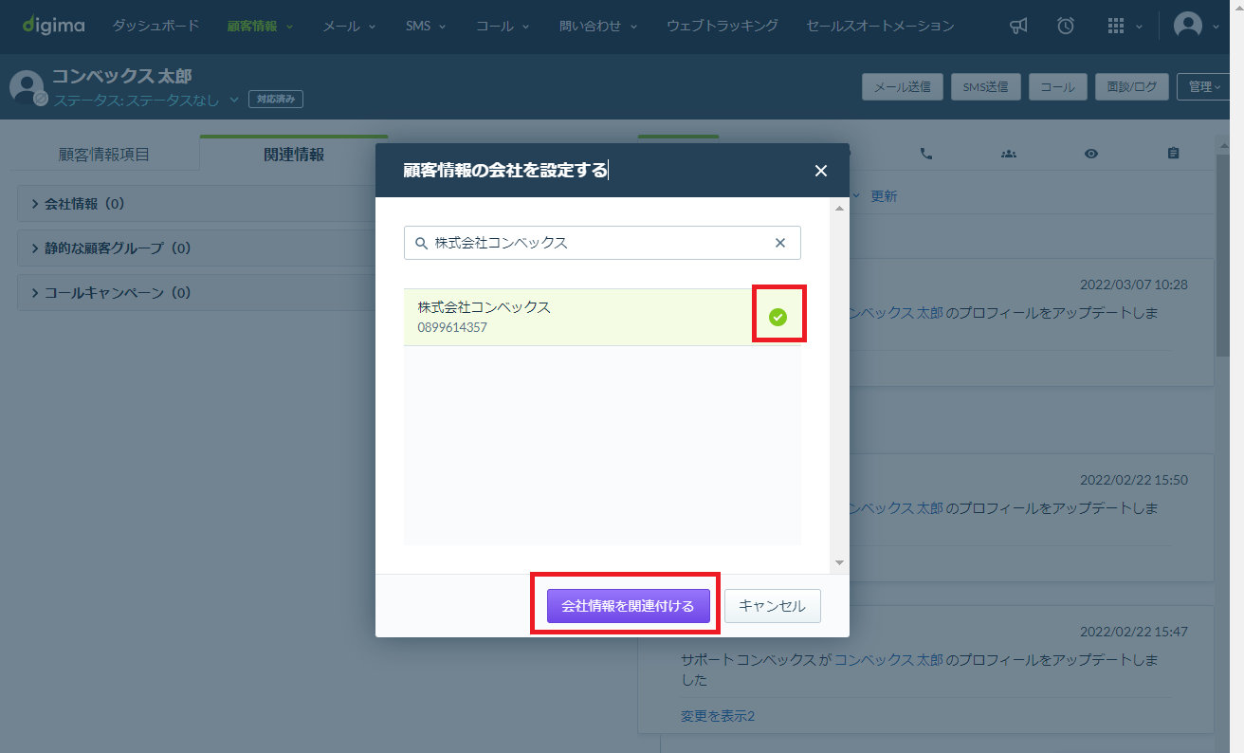Click the 会社情報を関連付ける button
Image resolution: width=1244 pixels, height=753 pixels.
628,606
